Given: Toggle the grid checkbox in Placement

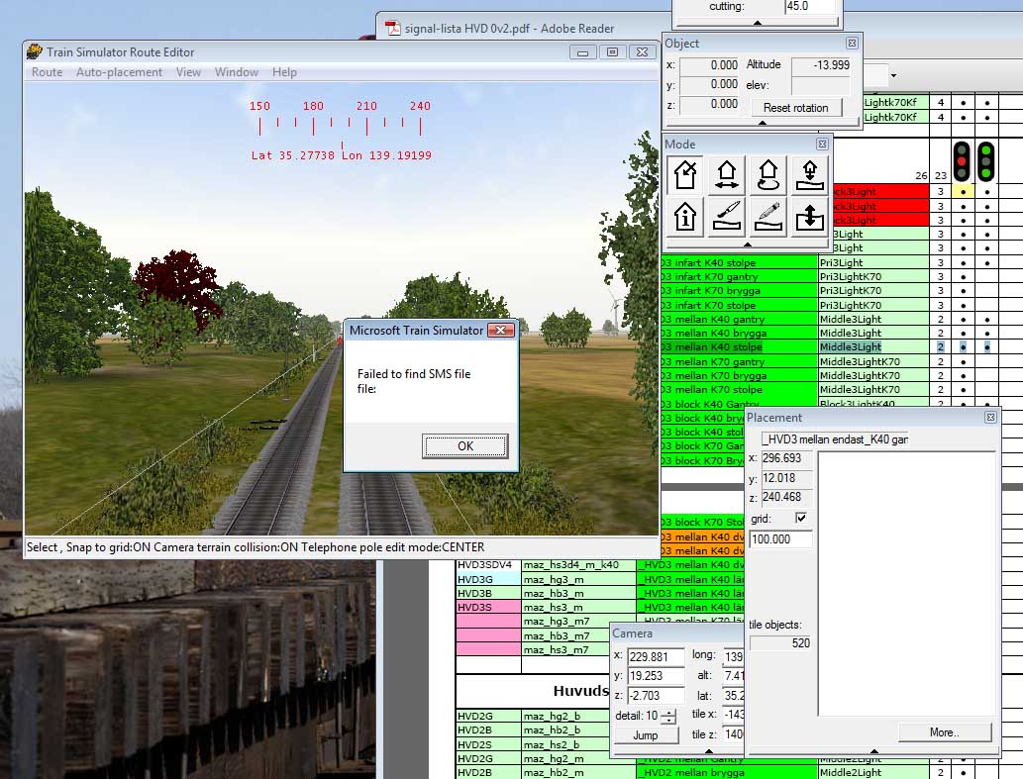Looking at the screenshot, I should 801,518.
